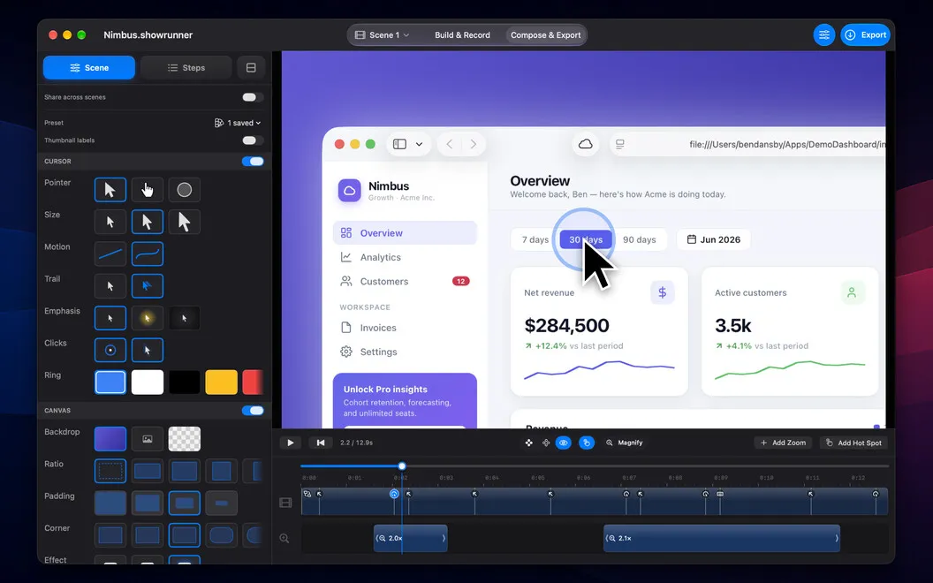Disable the CURSOR section switch
This screenshot has width=933, height=583.
(x=253, y=162)
